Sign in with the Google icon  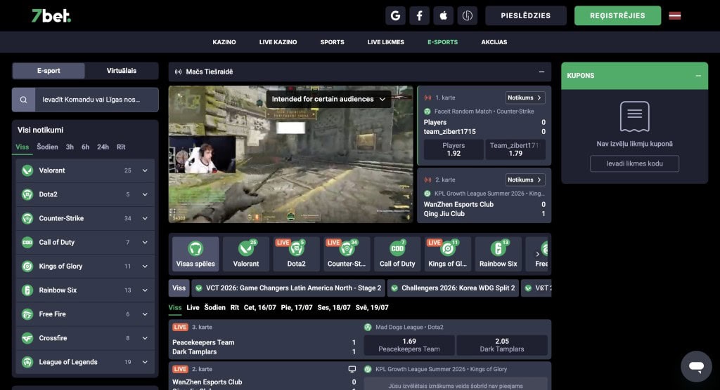pos(395,15)
